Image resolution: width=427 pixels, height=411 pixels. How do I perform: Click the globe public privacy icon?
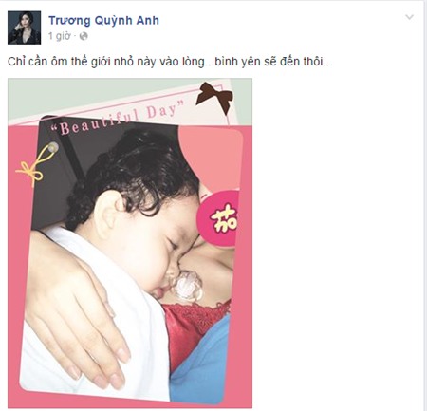[84, 36]
